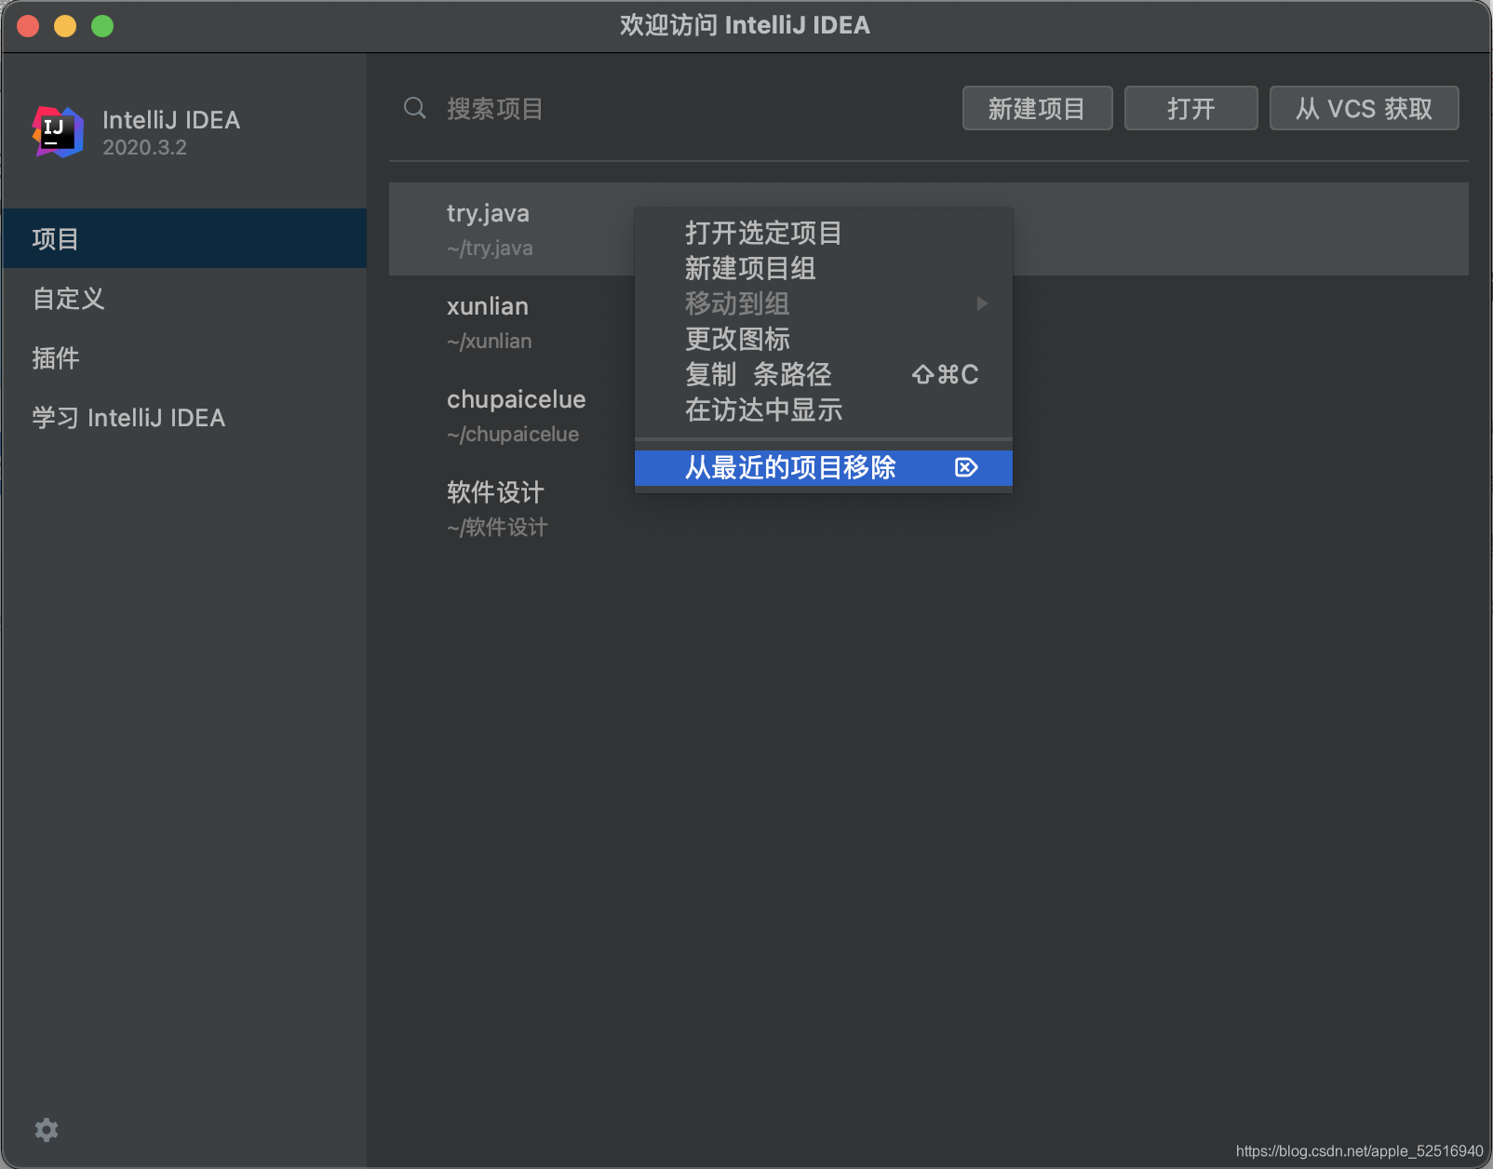1493x1169 pixels.
Task: Select 更改图标 menu entry
Action: [x=824, y=339]
